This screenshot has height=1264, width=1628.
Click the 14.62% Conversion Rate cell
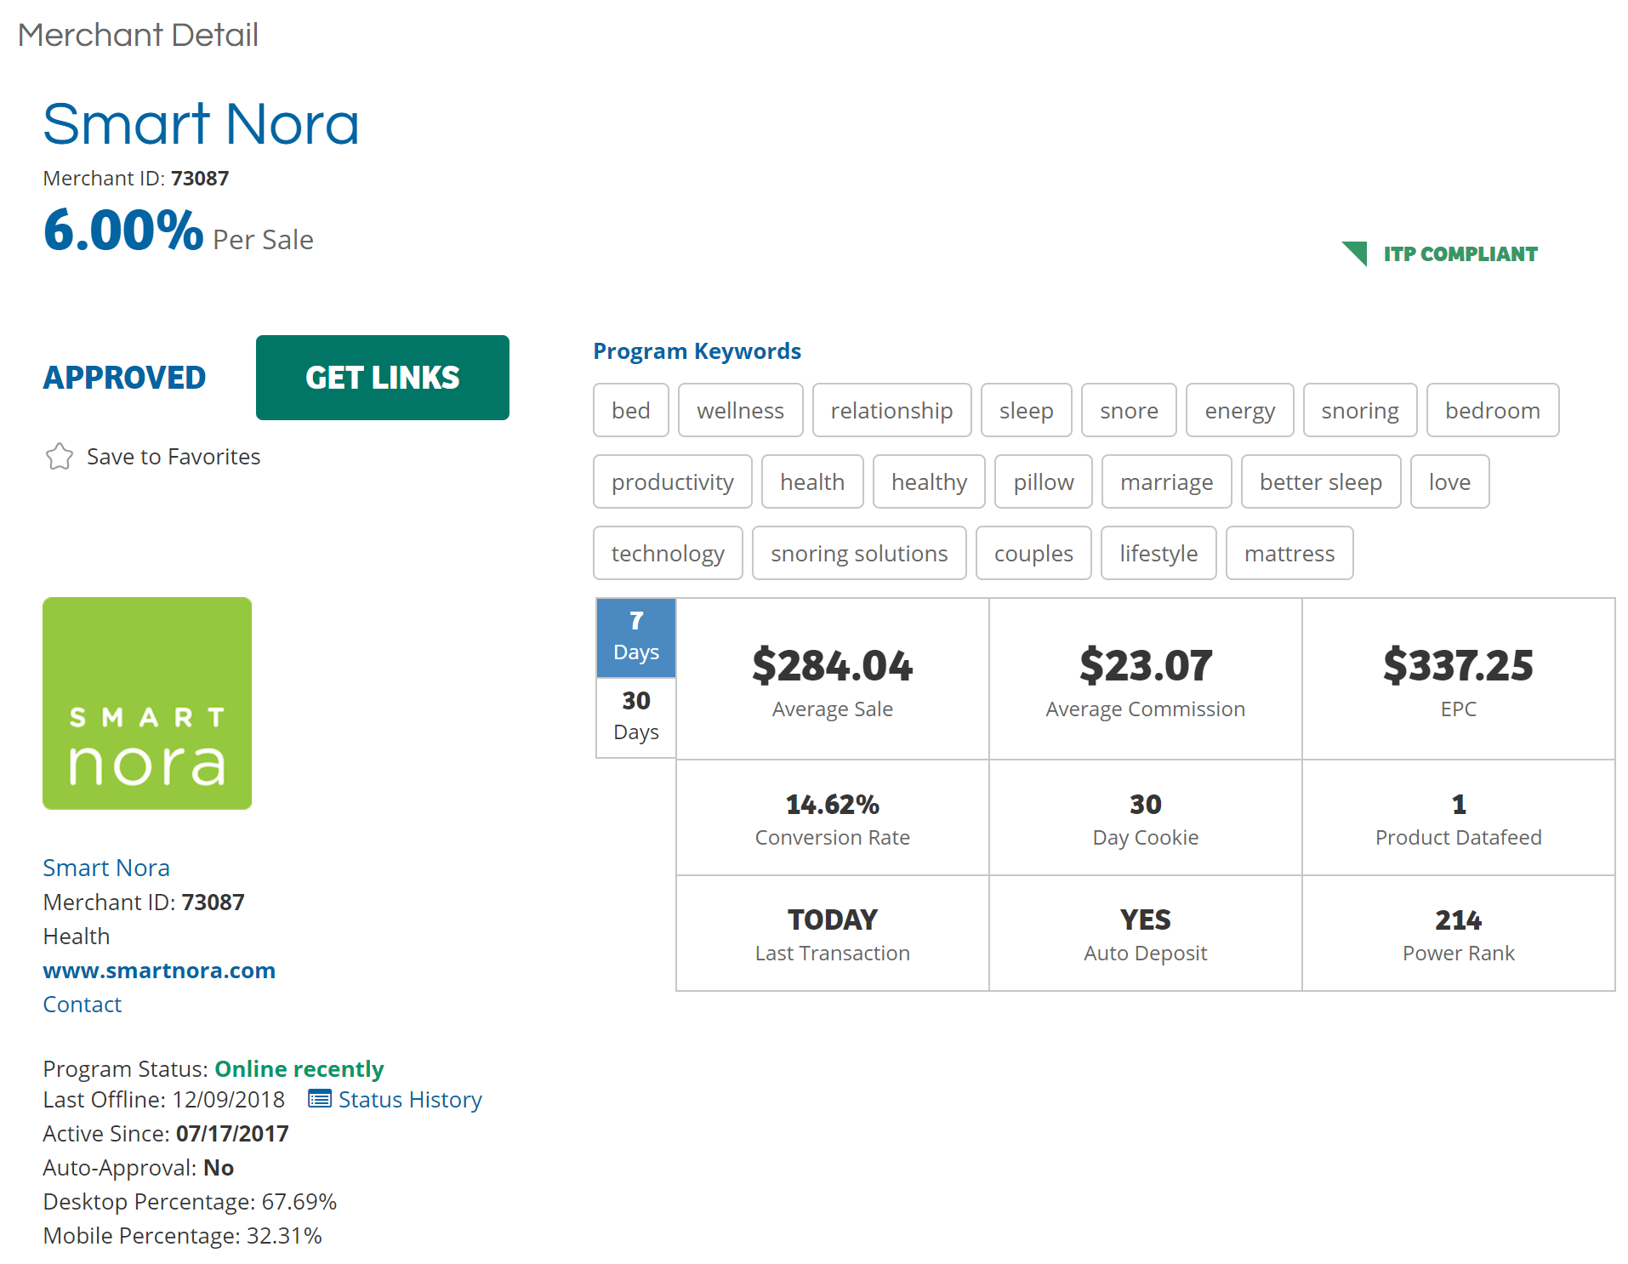833,817
